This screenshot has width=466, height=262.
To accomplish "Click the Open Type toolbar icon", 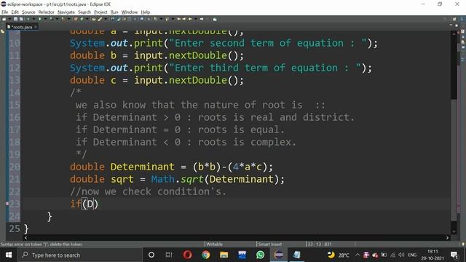I will [x=94, y=19].
